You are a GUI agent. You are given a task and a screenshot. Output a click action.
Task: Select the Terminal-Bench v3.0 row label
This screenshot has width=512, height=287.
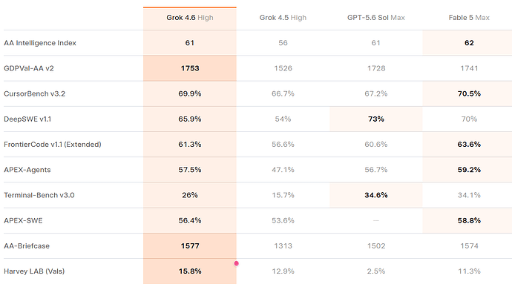39,195
